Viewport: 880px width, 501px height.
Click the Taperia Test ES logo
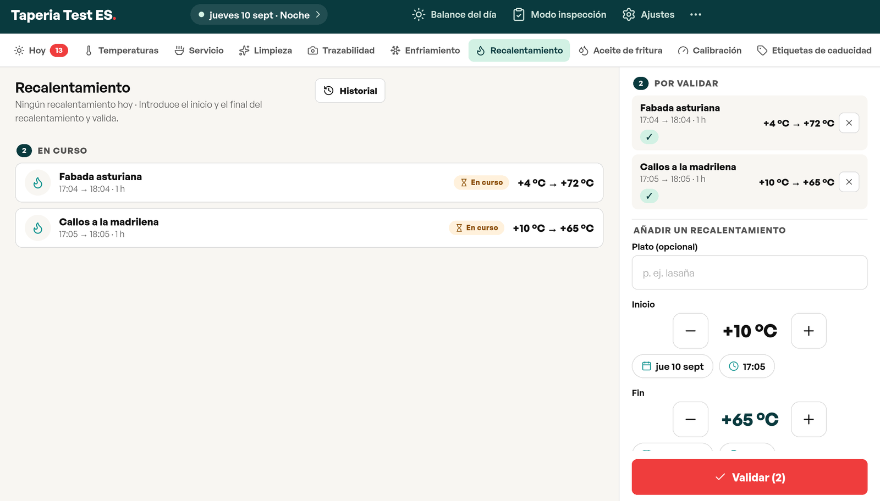63,15
